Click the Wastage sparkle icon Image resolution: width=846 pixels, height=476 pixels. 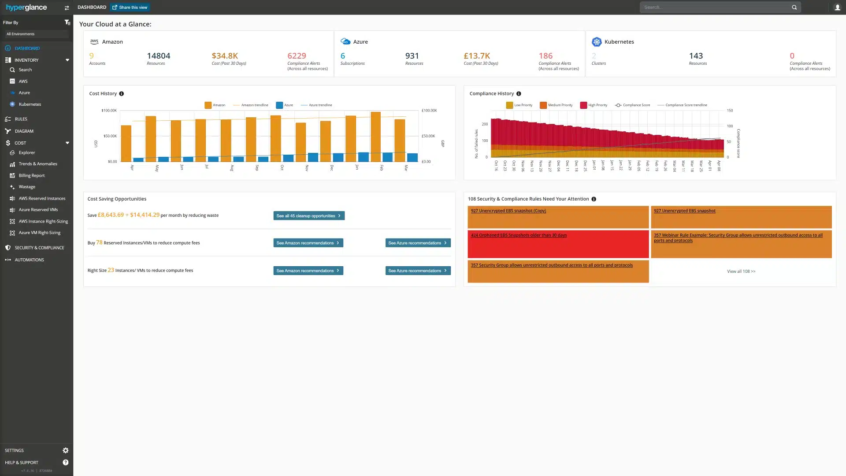point(12,187)
